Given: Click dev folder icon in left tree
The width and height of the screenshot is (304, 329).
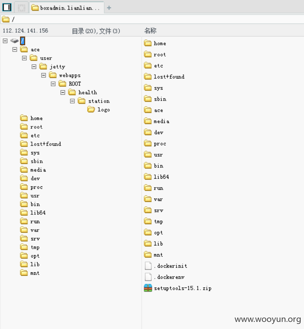Looking at the screenshot, I should click(24, 178).
